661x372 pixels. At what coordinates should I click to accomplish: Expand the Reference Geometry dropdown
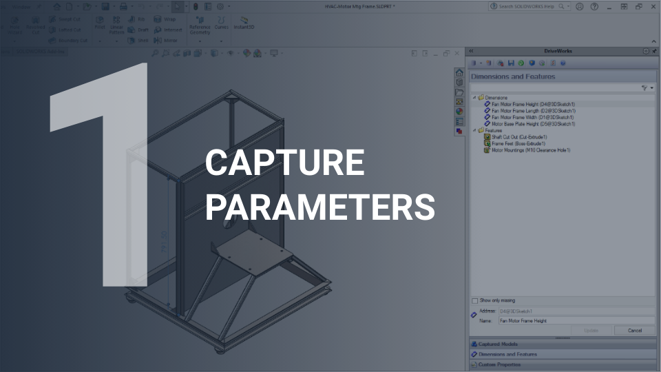[200, 41]
